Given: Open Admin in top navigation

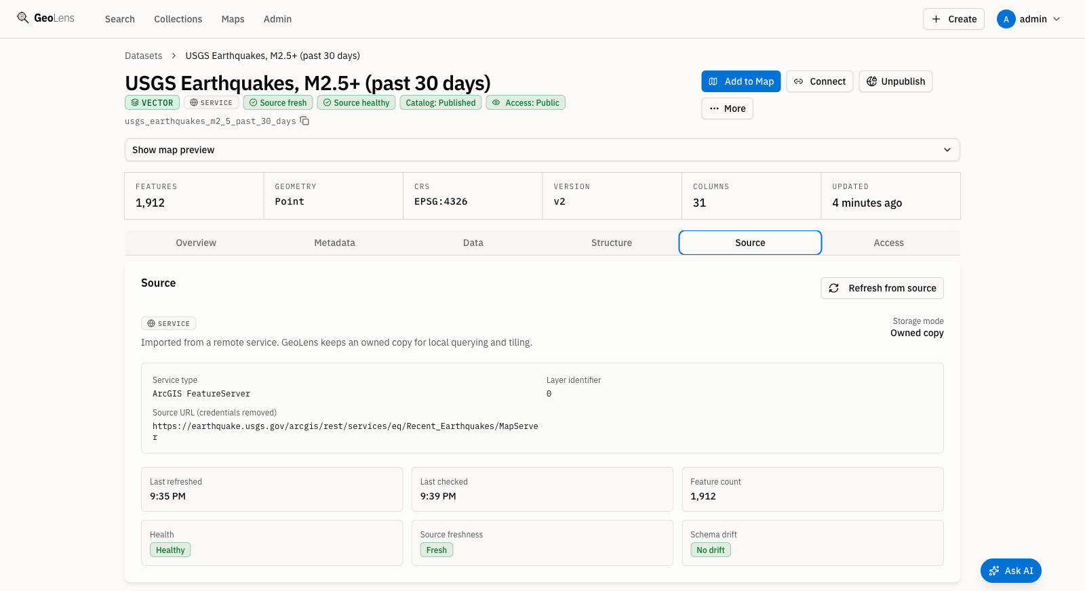Looking at the screenshot, I should (278, 19).
